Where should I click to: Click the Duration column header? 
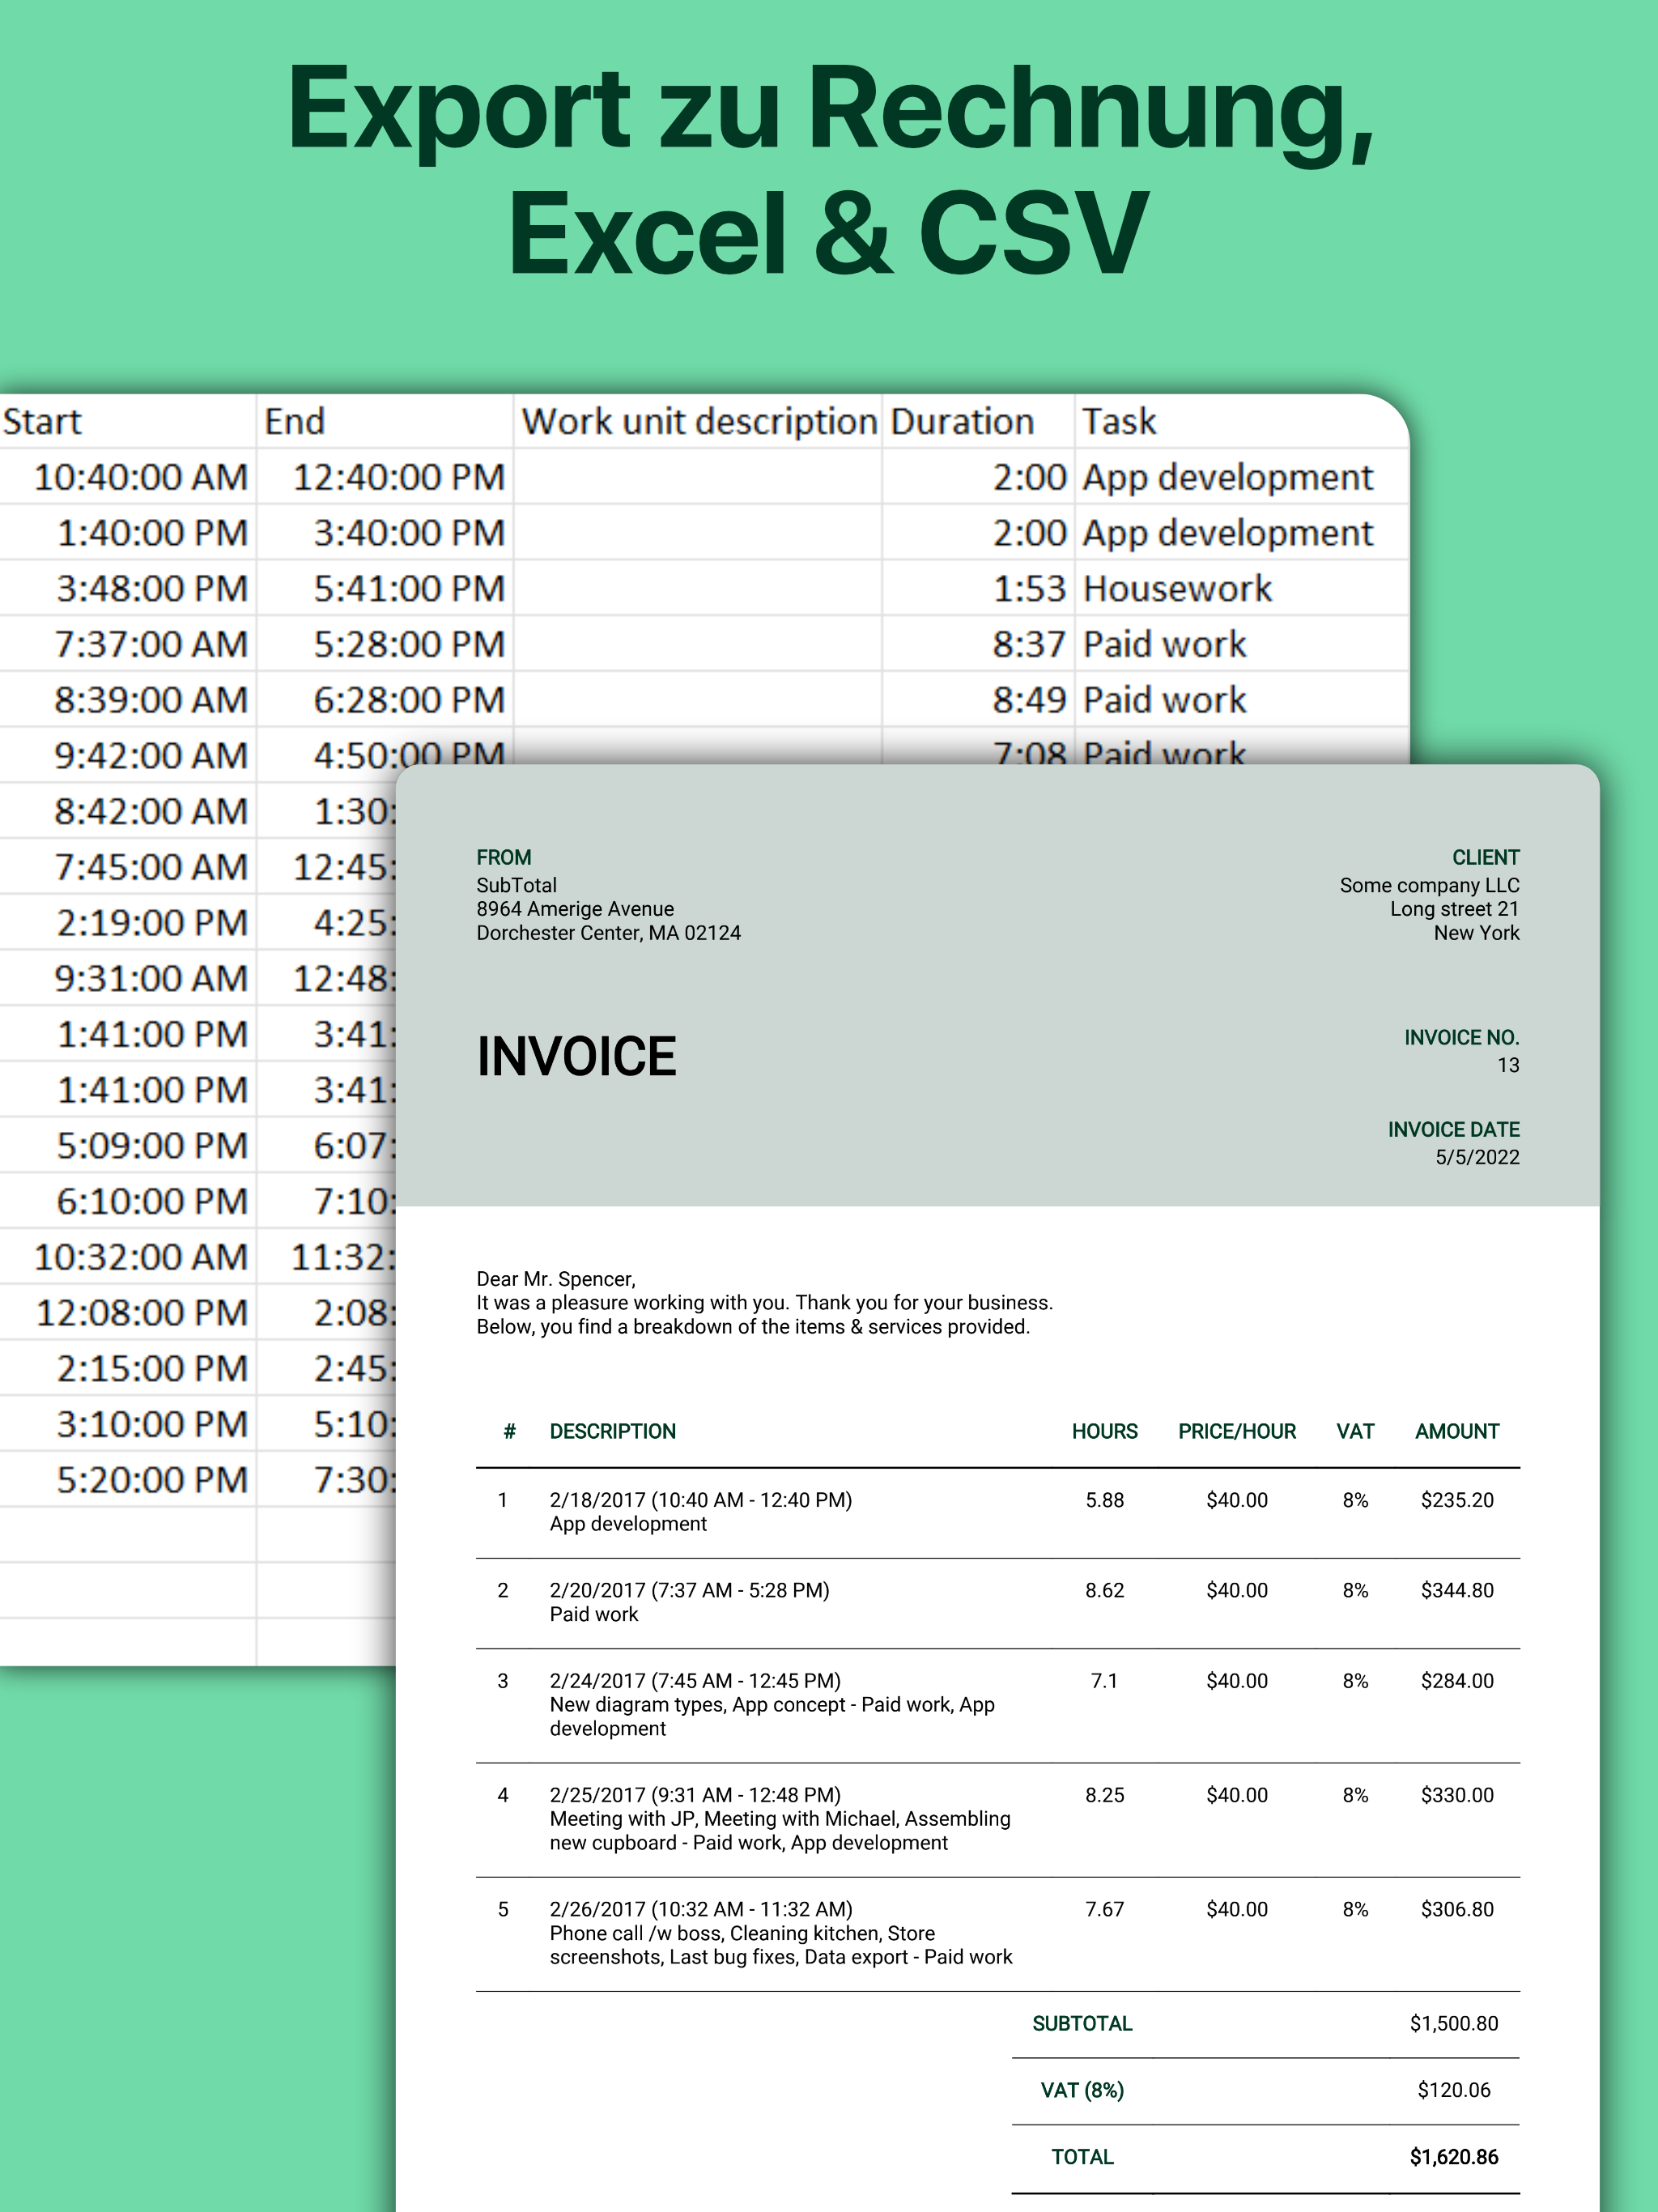point(962,422)
